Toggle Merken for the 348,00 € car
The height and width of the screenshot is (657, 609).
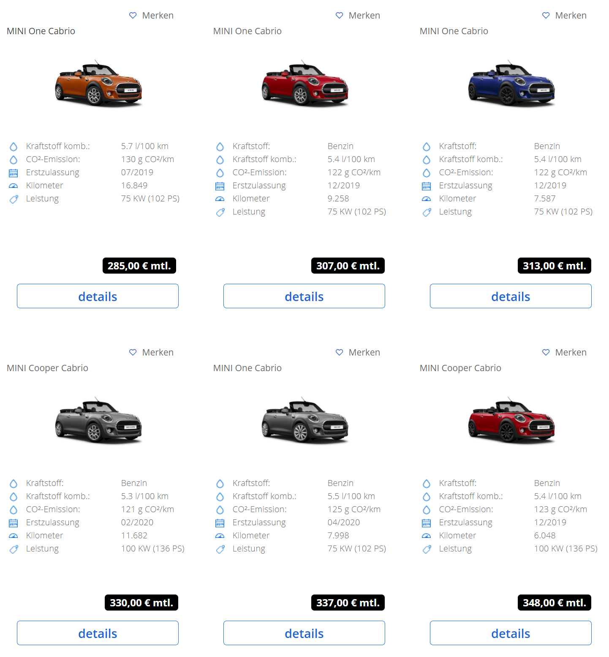pyautogui.click(x=564, y=352)
